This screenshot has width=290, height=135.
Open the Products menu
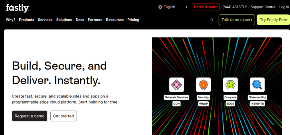[27, 20]
